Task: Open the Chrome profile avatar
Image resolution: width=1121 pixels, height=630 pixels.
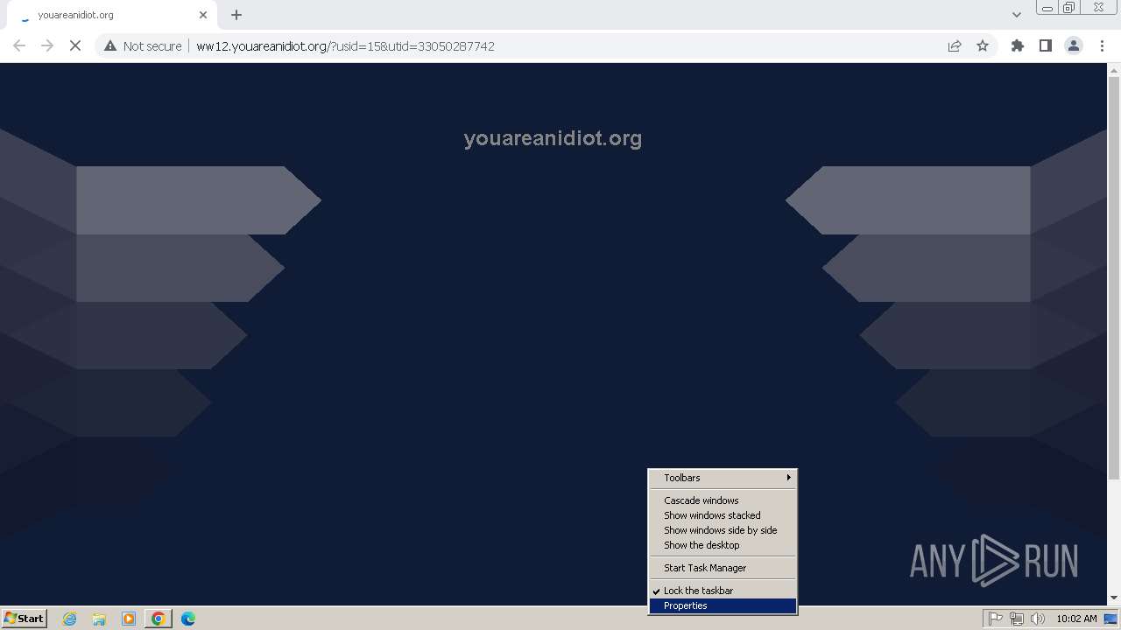Action: pos(1074,45)
